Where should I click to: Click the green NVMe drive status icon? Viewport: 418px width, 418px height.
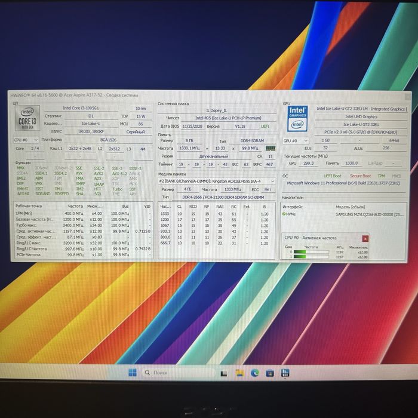[x=284, y=214]
